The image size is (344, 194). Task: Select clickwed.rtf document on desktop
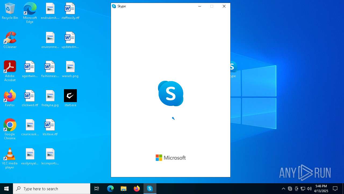[x=30, y=99]
